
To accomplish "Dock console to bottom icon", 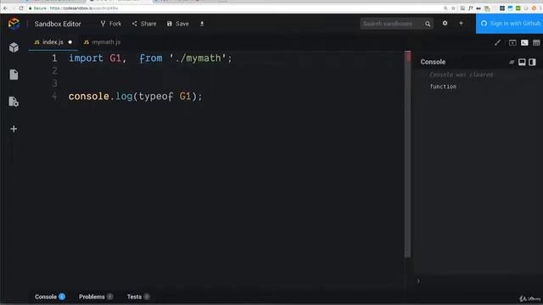I will coord(522,62).
